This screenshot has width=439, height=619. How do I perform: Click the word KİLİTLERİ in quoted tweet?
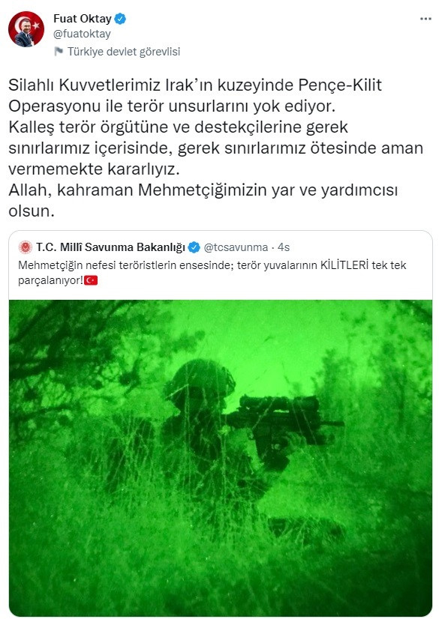pyautogui.click(x=344, y=265)
